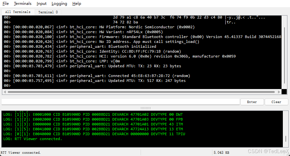
Task: Click the terminal vertical scrollbar thumb
Action: coord(284,56)
